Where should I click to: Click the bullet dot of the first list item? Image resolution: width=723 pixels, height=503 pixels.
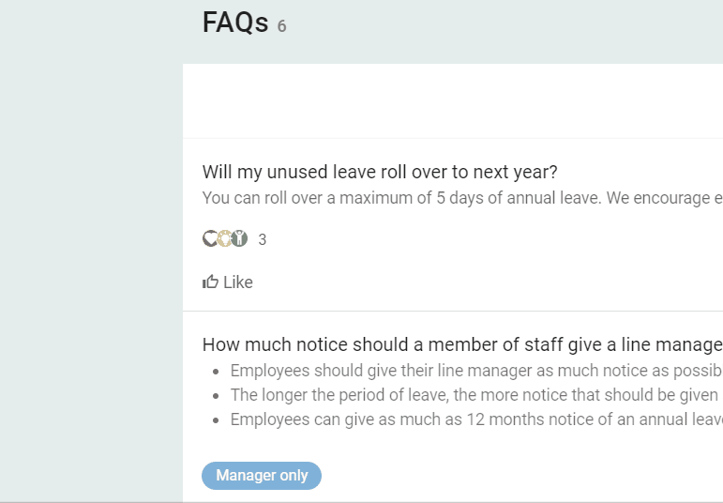click(216, 372)
